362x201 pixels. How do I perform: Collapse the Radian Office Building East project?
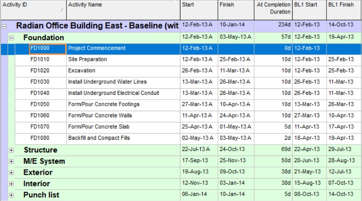pos(4,26)
